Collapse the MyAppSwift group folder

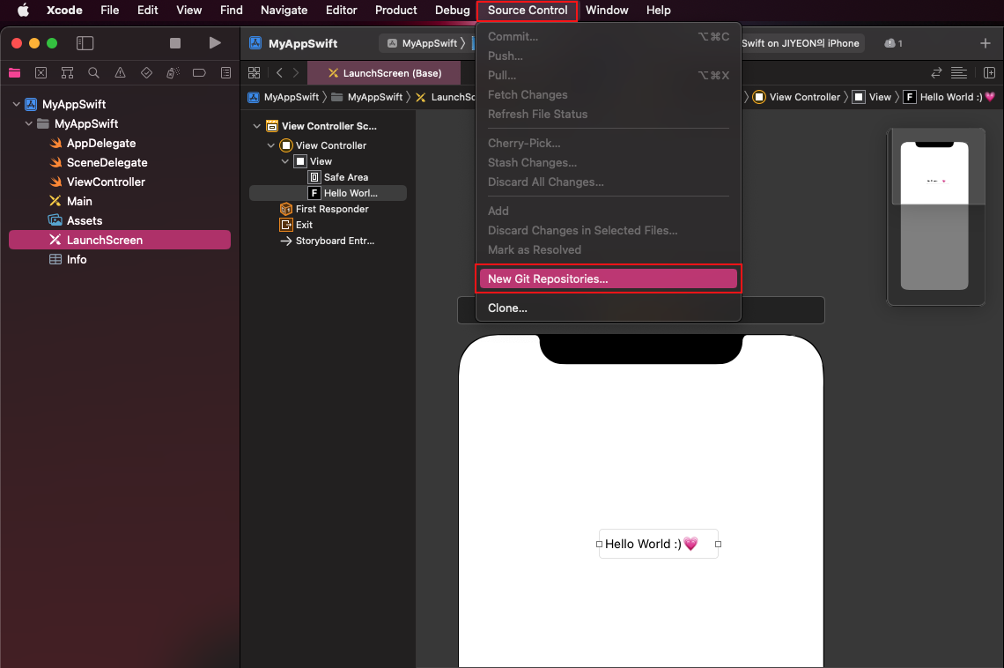click(28, 123)
